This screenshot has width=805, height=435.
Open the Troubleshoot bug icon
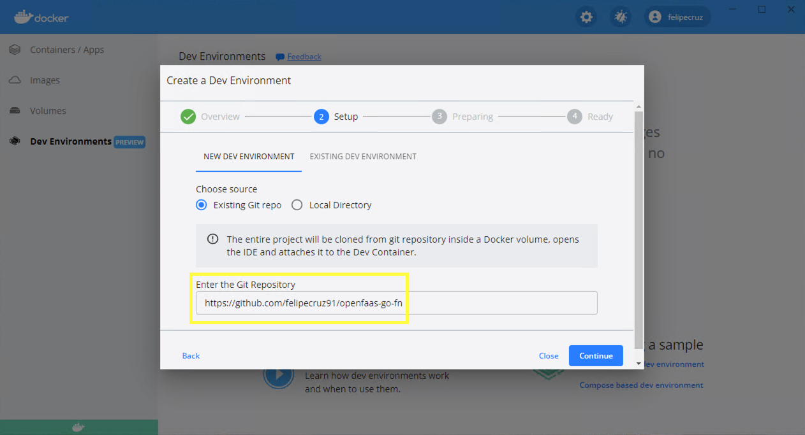[620, 17]
